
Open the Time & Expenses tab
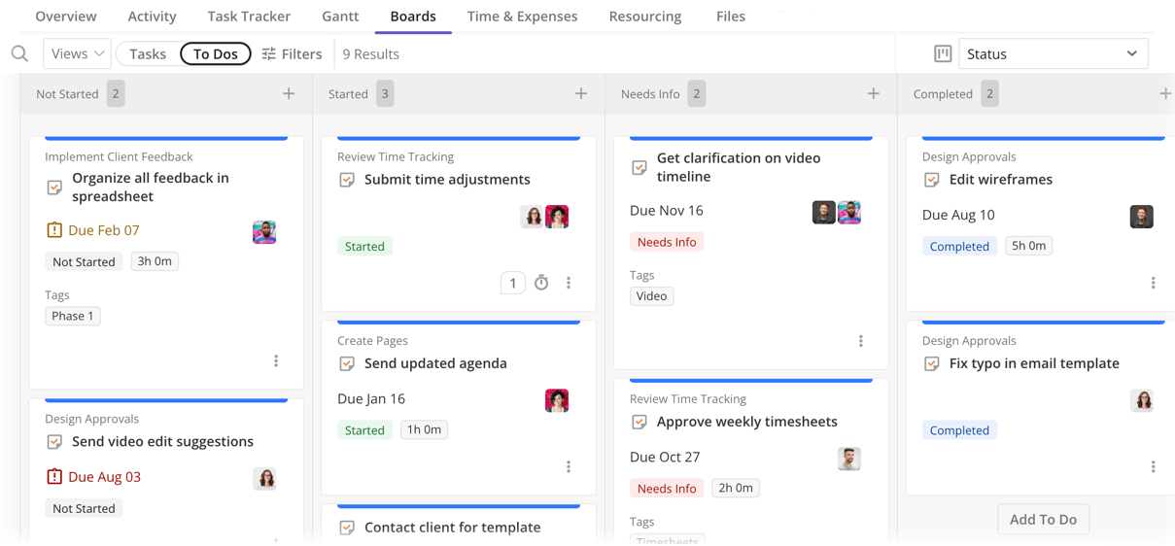coord(522,17)
